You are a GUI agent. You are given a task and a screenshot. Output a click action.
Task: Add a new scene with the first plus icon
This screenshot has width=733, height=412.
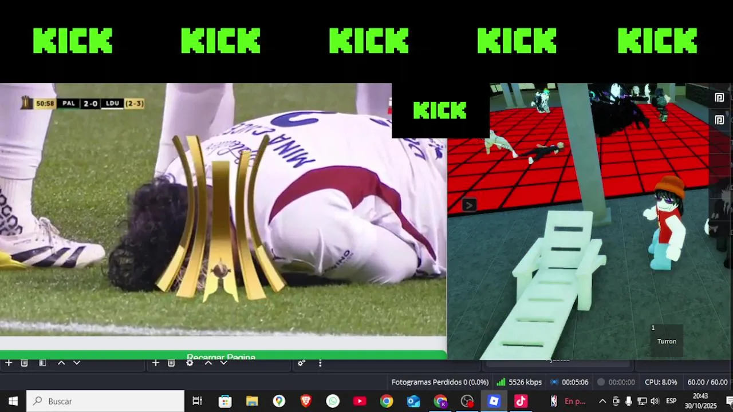tap(9, 363)
